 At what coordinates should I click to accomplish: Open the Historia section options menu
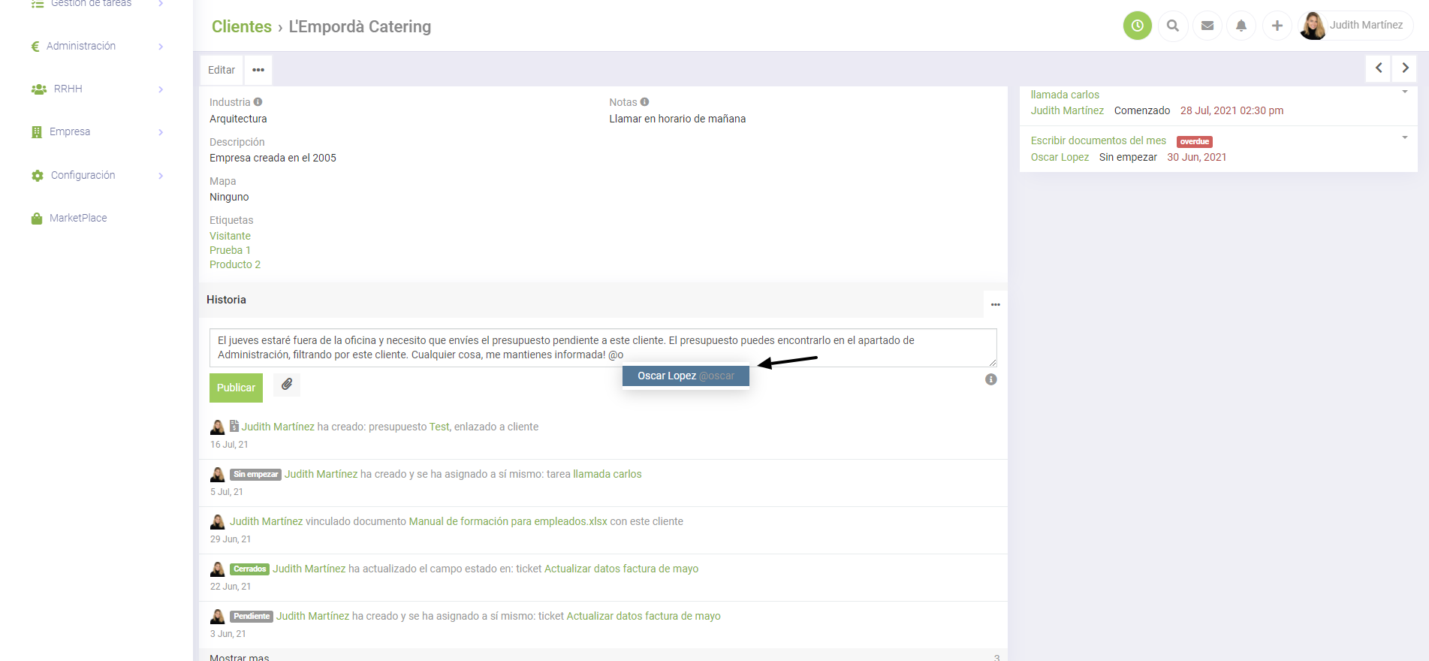pyautogui.click(x=995, y=304)
